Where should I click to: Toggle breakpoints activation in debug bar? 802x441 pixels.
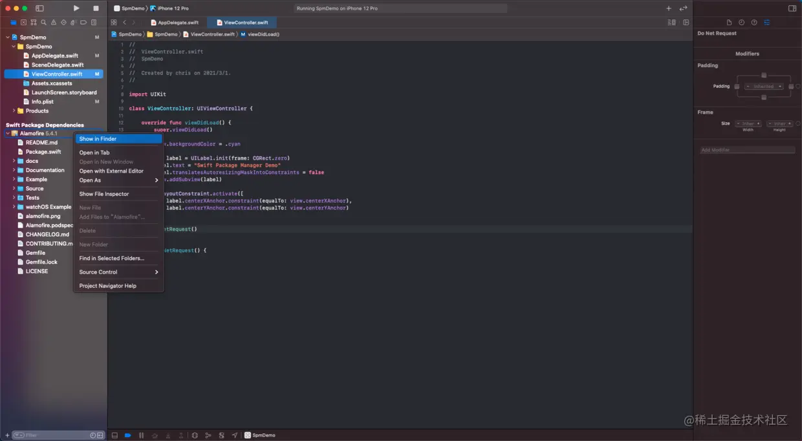pyautogui.click(x=127, y=435)
